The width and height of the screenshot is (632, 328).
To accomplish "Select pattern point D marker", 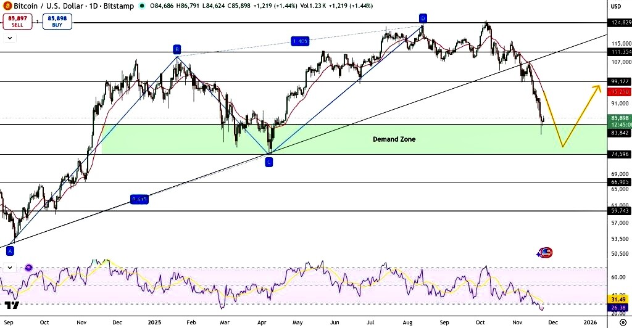I will tap(423, 17).
